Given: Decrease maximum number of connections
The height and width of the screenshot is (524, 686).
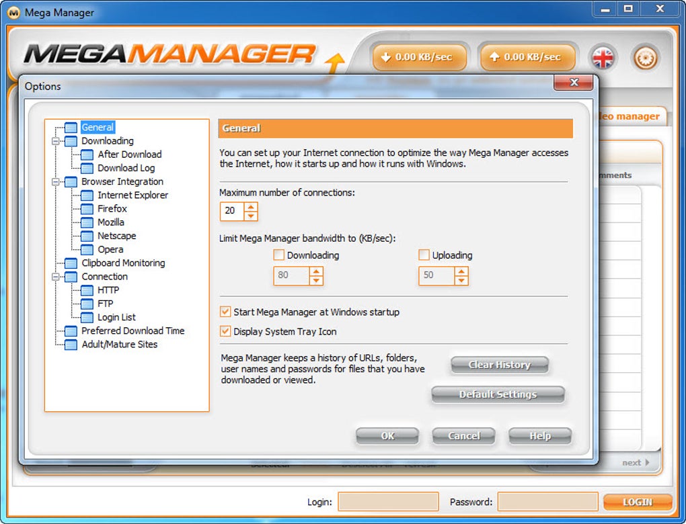Looking at the screenshot, I should point(251,216).
